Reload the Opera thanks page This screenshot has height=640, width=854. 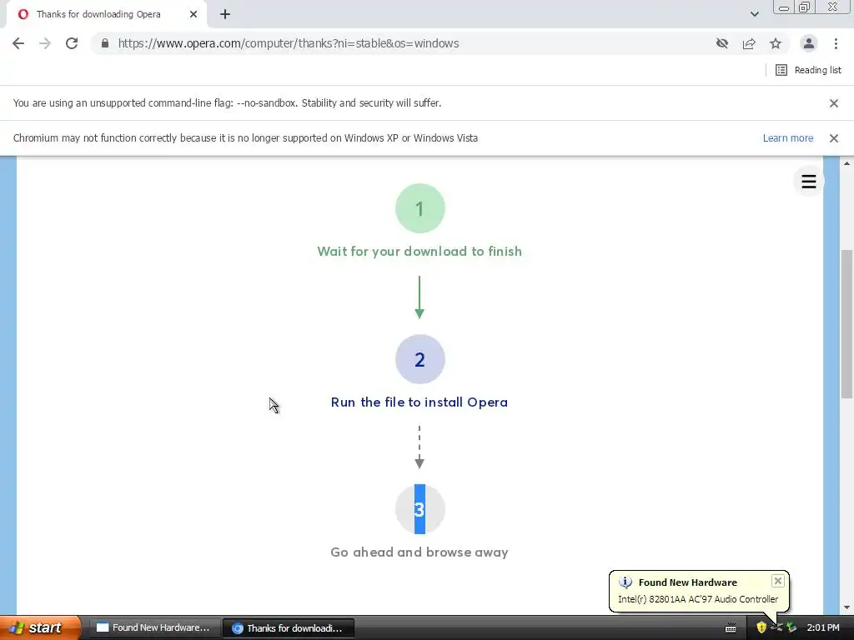72,43
